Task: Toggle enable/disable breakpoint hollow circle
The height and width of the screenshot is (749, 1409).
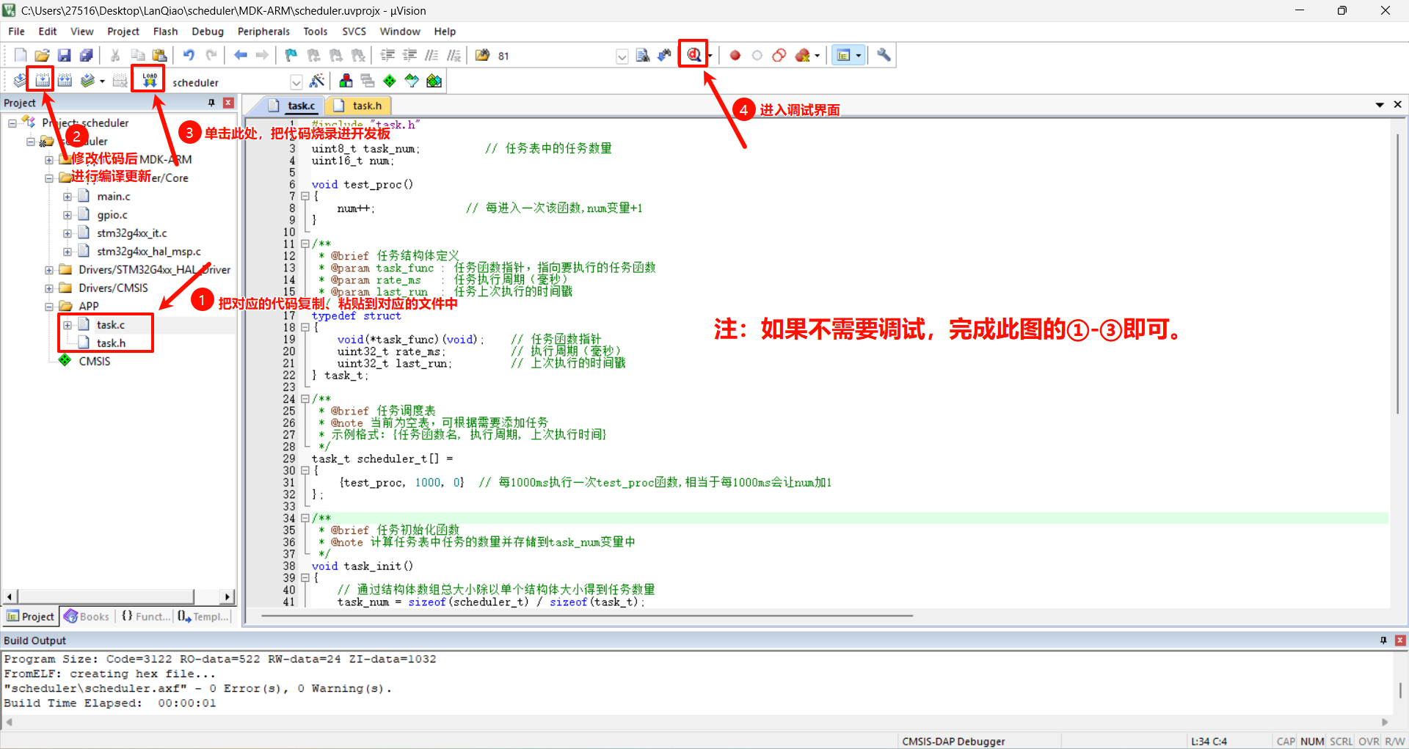Action: tap(757, 55)
